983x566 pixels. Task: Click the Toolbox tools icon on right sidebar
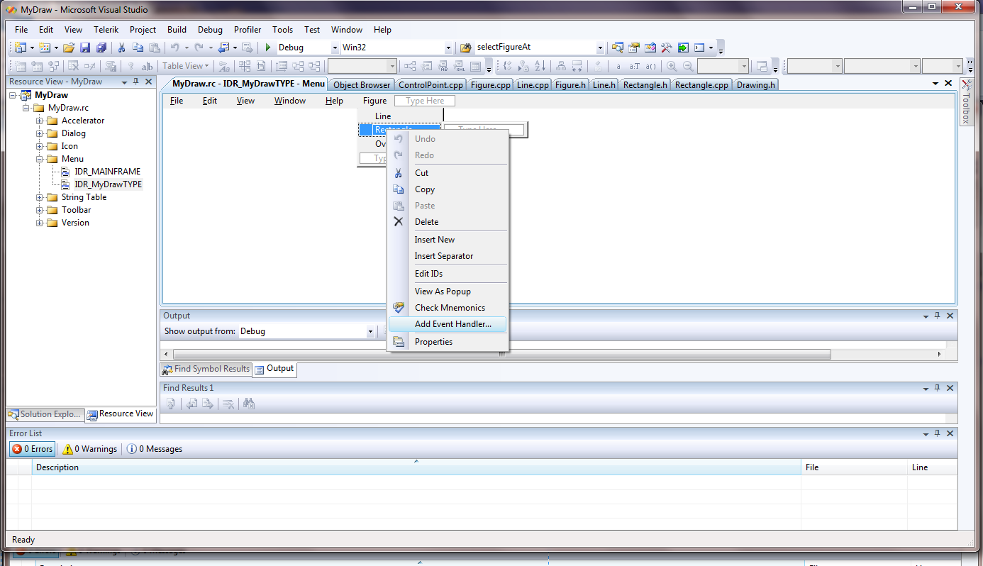(967, 85)
